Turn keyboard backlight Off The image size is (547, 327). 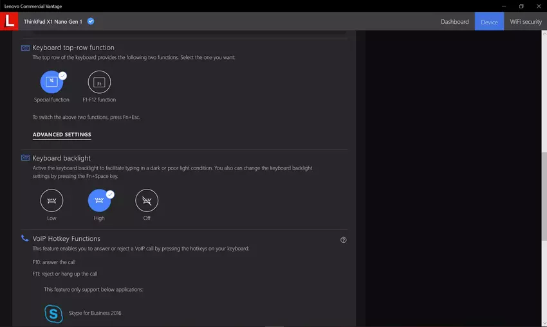coord(147,201)
